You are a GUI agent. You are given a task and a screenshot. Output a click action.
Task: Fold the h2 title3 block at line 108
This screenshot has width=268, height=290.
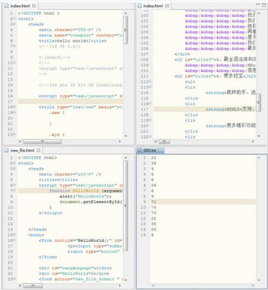150,59
